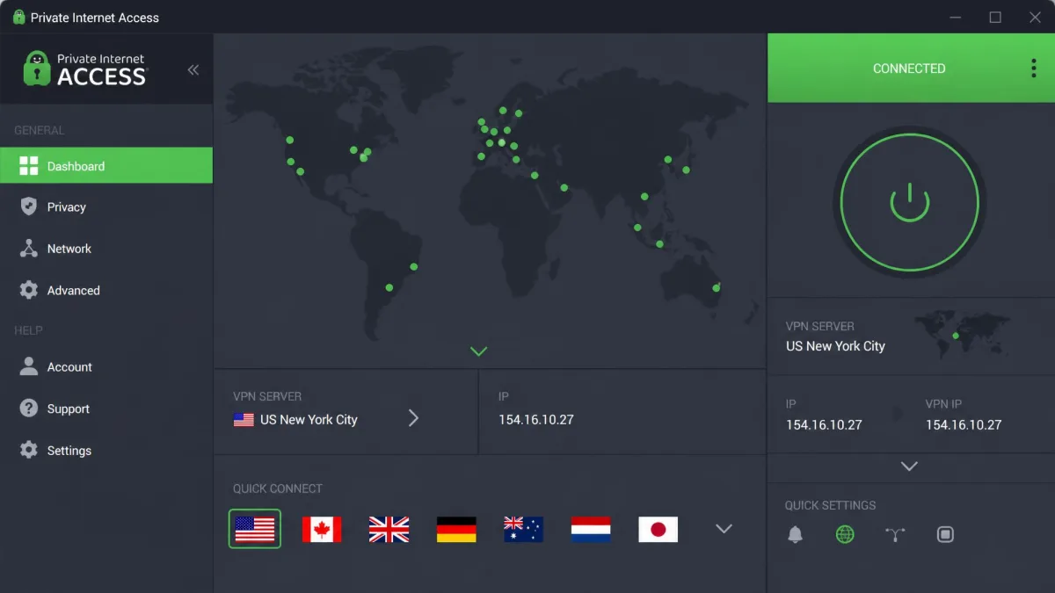
Task: Toggle the notifications bell quick setting
Action: (x=795, y=534)
